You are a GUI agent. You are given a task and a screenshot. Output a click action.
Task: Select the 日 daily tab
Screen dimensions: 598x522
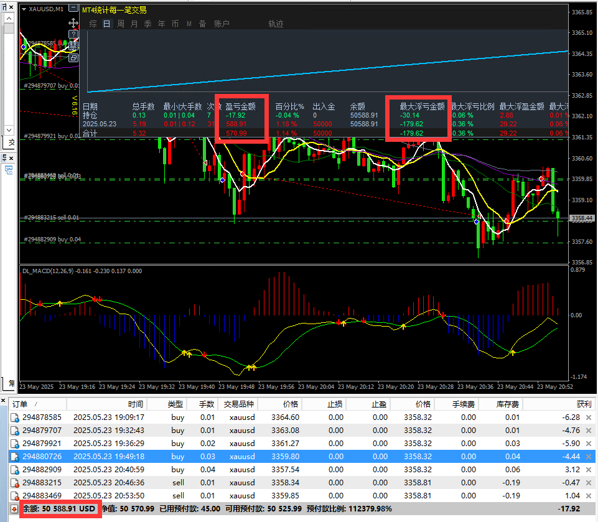(107, 24)
